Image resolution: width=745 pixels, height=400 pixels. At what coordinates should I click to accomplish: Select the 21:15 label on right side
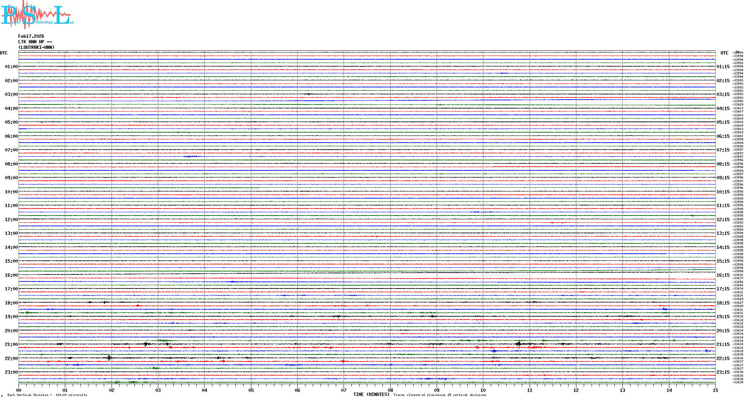tap(723, 344)
